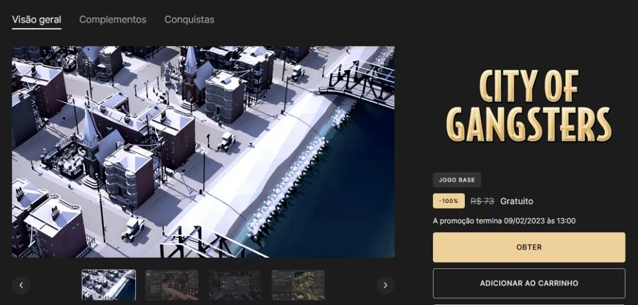Open the Conquistas tab
Screen dimensions: 638x305
pyautogui.click(x=189, y=19)
